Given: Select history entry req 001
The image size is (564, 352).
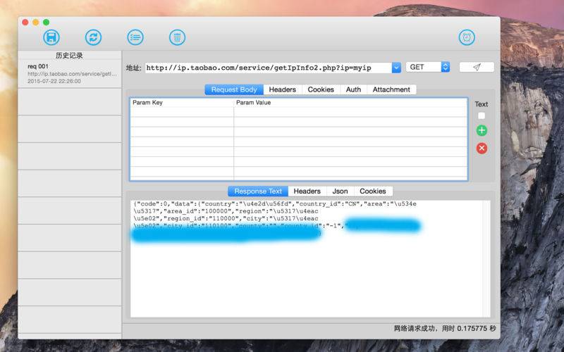Looking at the screenshot, I should click(x=70, y=74).
